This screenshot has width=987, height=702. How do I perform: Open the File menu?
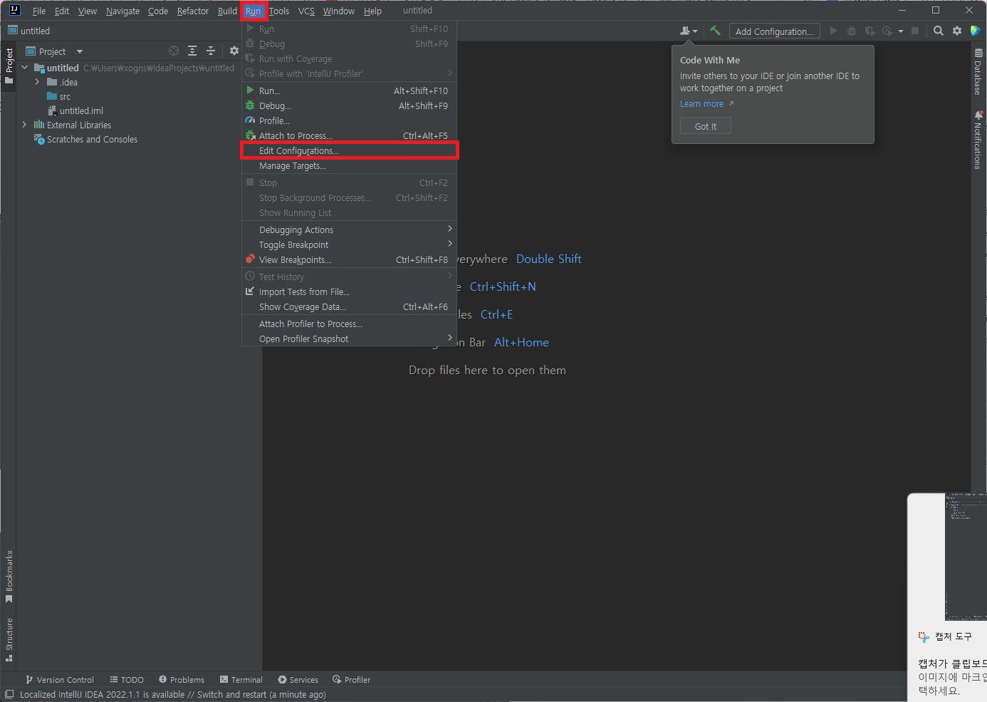coord(39,11)
